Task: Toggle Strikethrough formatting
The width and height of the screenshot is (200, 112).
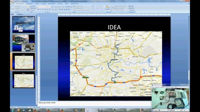Action: pyautogui.click(x=45, y=10)
